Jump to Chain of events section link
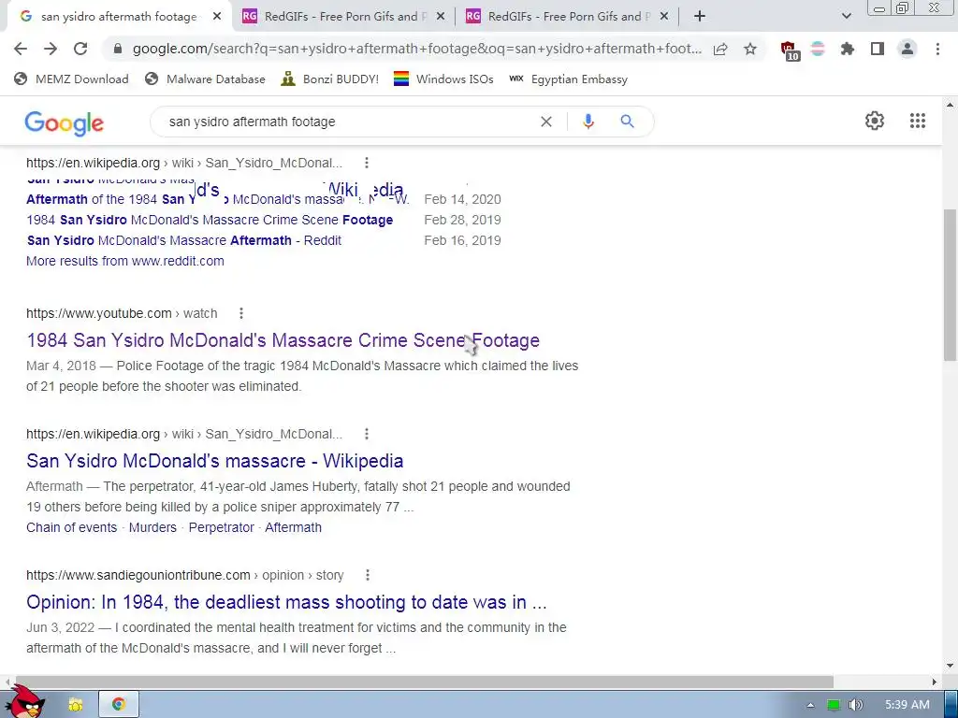Screen dimensions: 958x718 pyautogui.click(x=71, y=527)
